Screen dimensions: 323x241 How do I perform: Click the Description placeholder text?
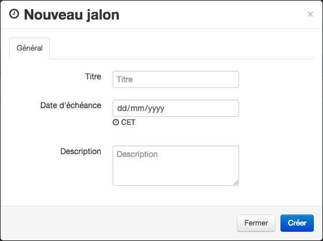tap(137, 154)
